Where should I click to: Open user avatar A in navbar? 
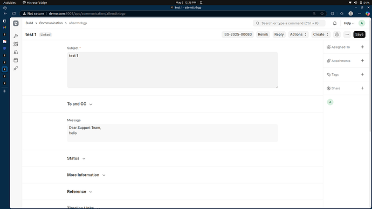tap(362, 23)
